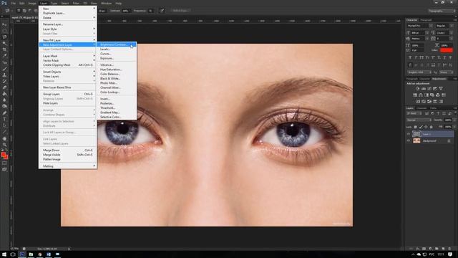Click the tablet pressure icon in options bar

162,11
